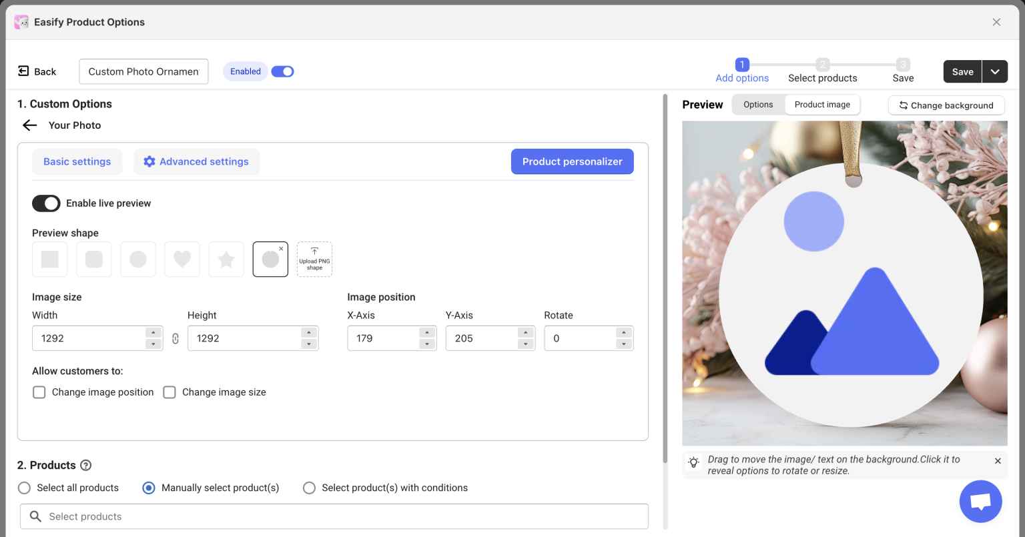Turn off Enable live preview
This screenshot has height=537, width=1025.
coord(46,203)
